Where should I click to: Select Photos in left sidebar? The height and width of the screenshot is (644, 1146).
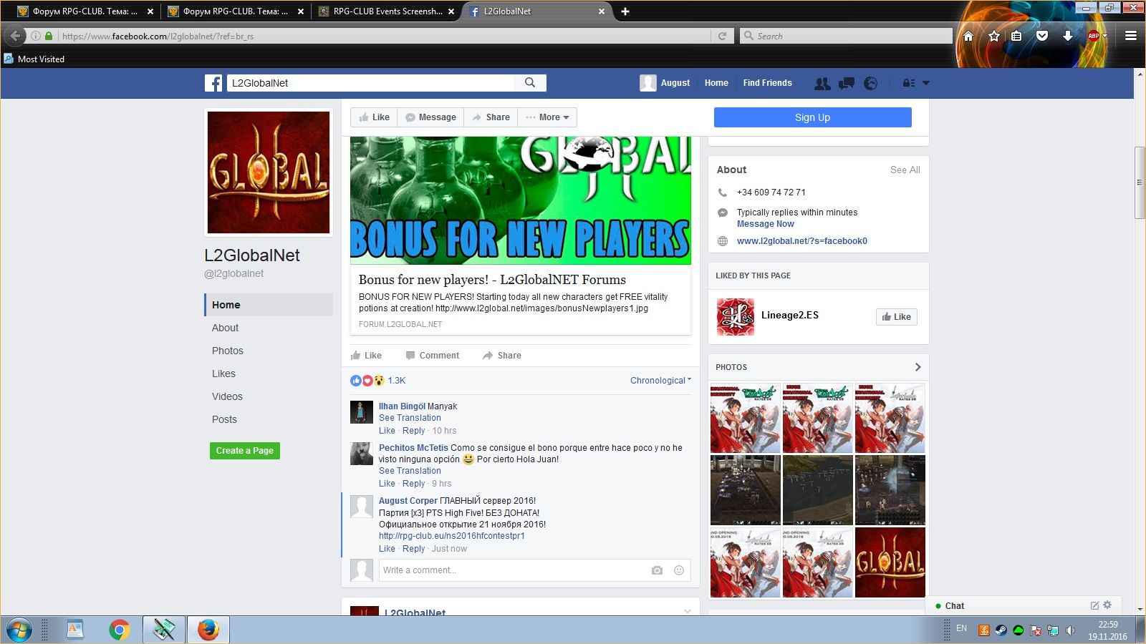[x=228, y=351]
